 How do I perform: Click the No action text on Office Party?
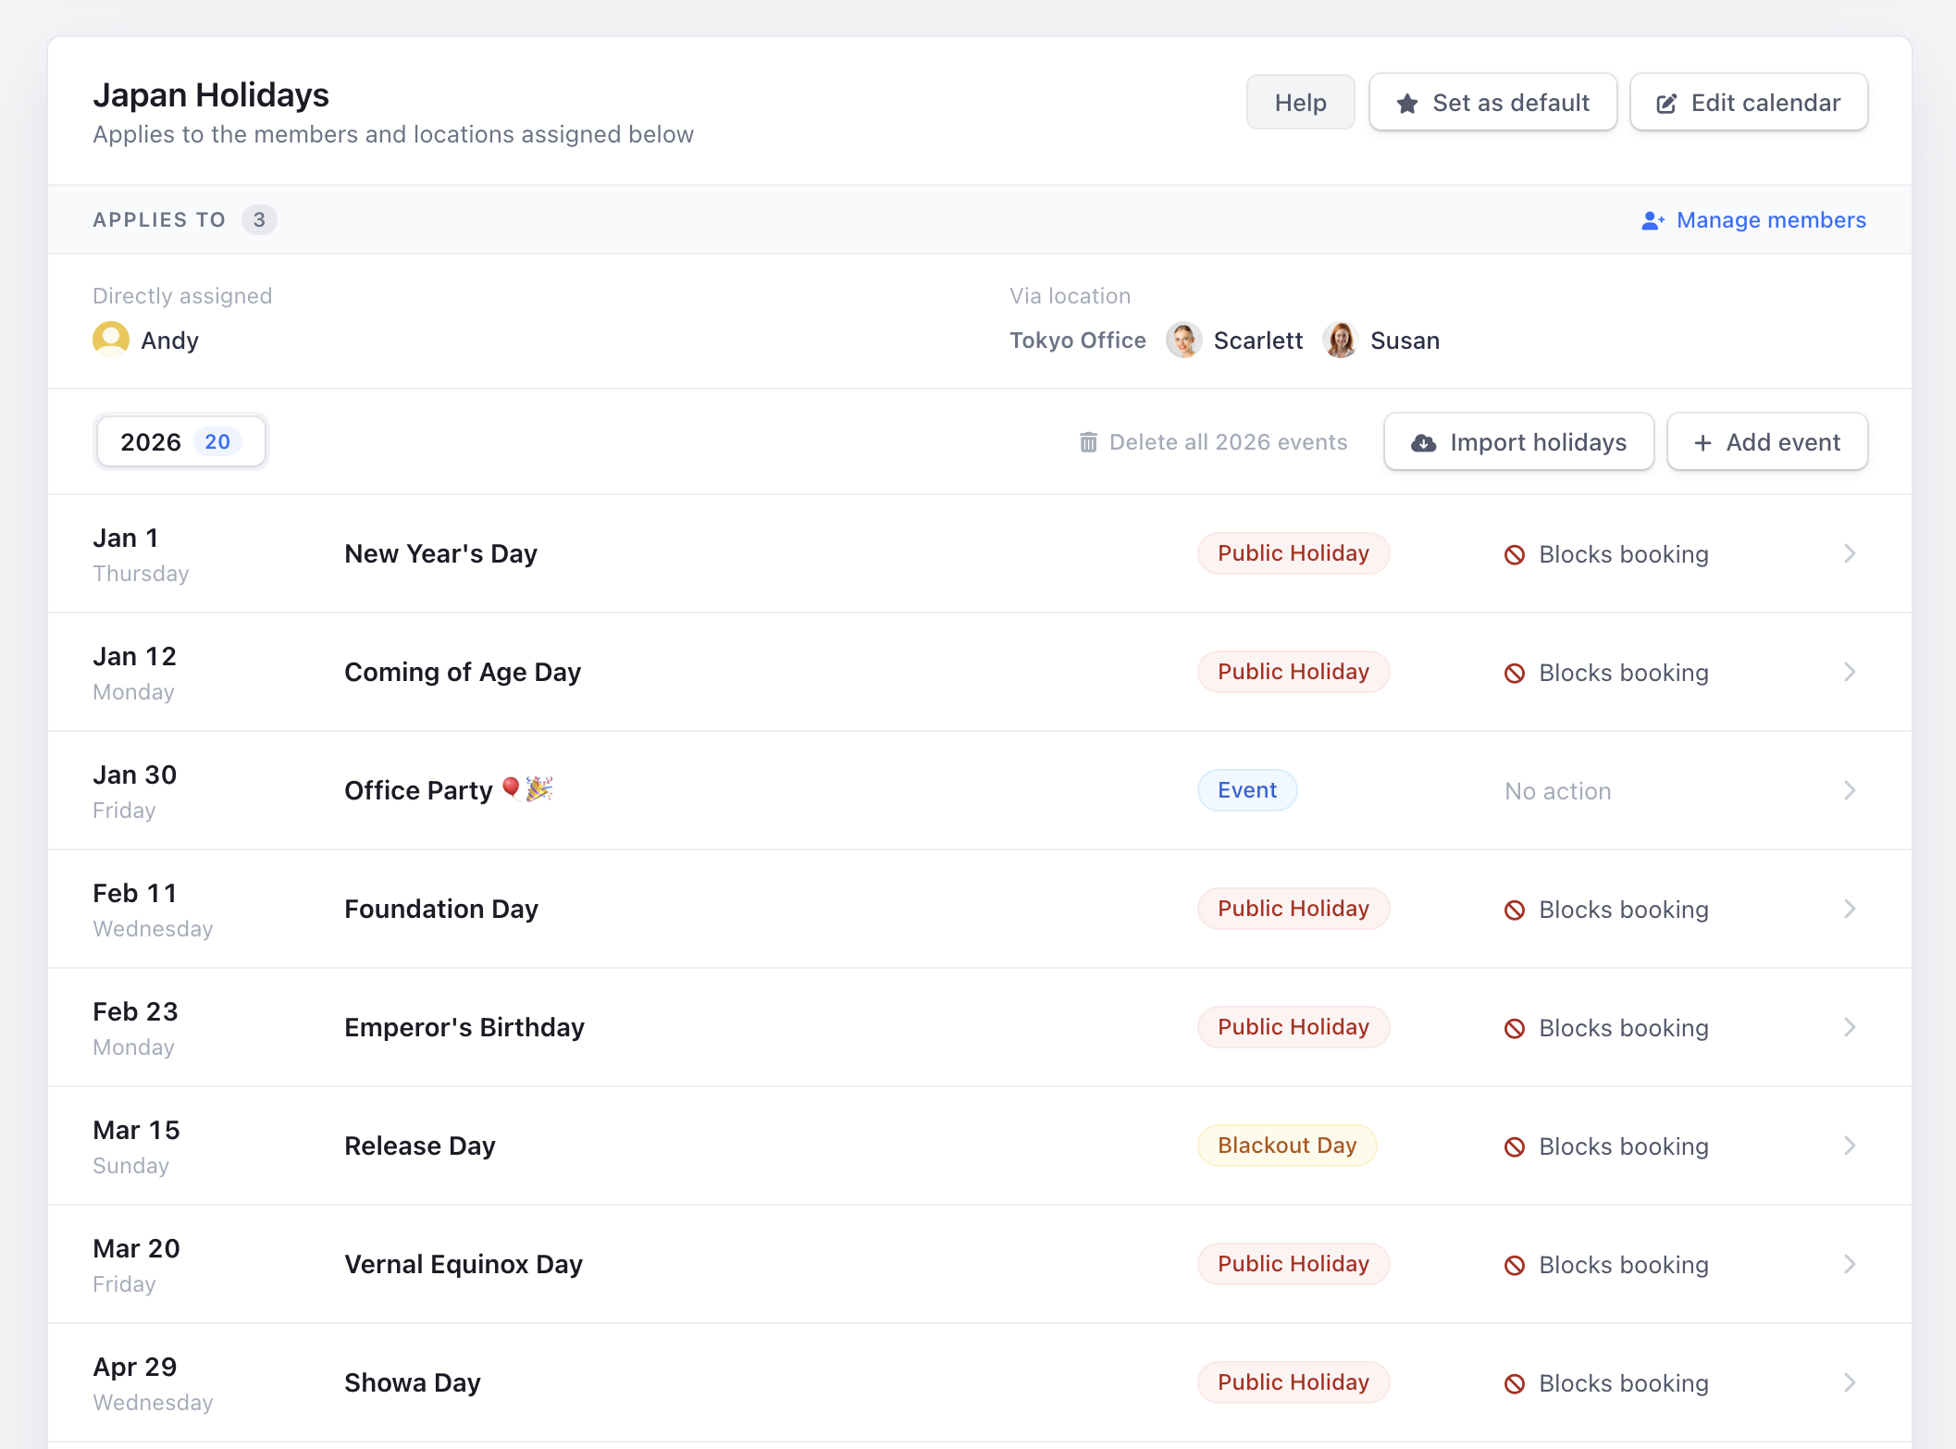[1558, 791]
